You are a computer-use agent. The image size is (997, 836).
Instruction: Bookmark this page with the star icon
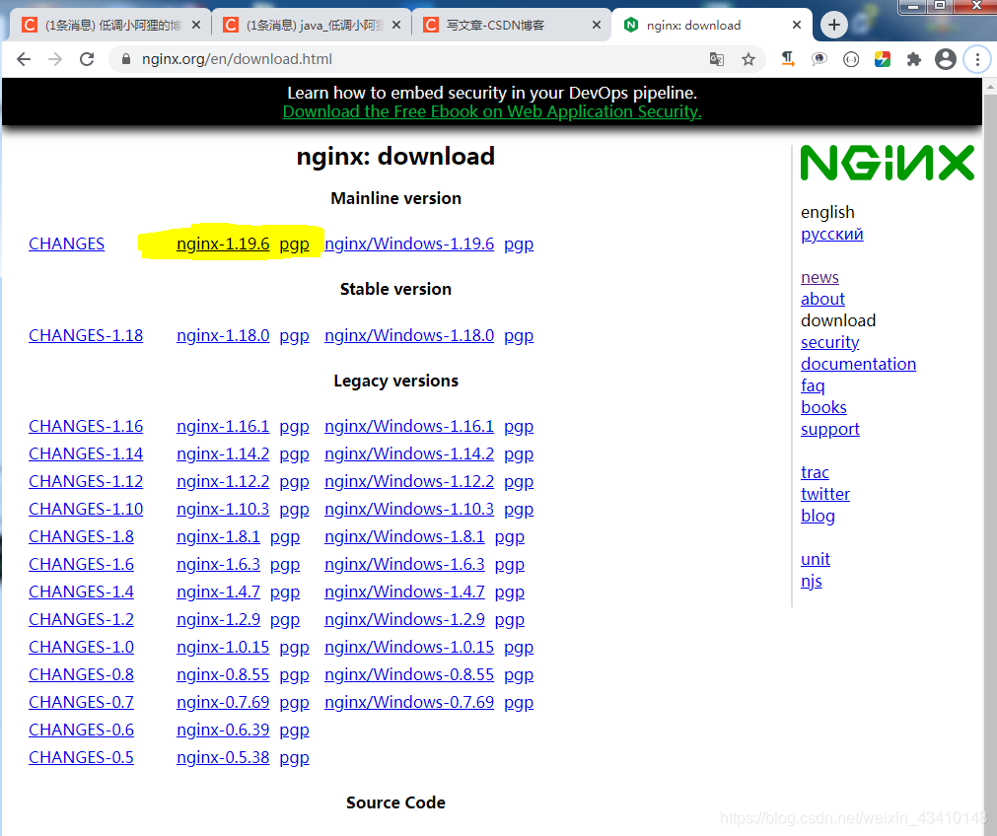[748, 59]
